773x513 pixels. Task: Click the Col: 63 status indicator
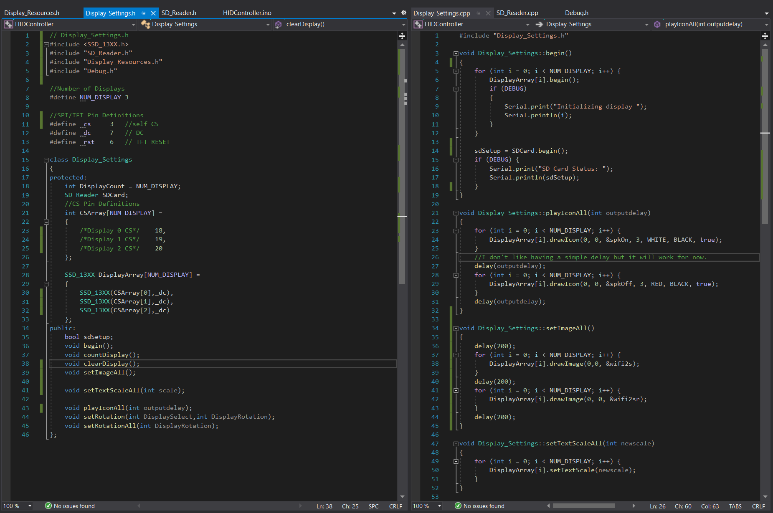(710, 506)
